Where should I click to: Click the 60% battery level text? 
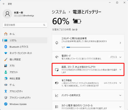61,21
